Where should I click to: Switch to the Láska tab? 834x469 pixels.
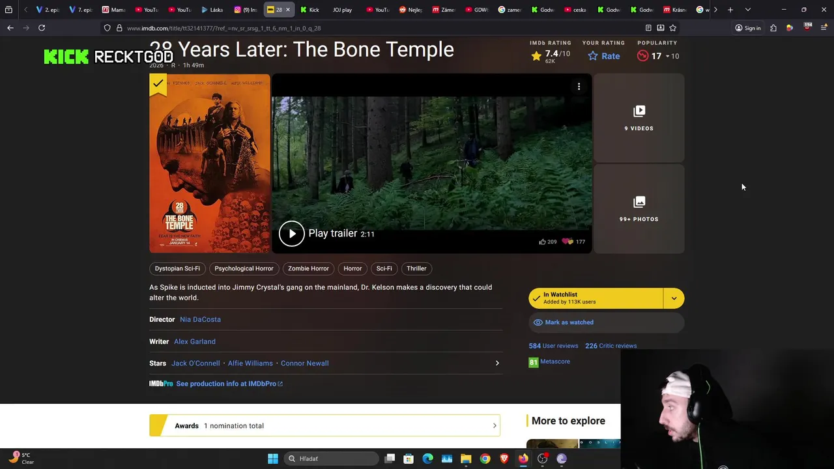[x=212, y=10]
